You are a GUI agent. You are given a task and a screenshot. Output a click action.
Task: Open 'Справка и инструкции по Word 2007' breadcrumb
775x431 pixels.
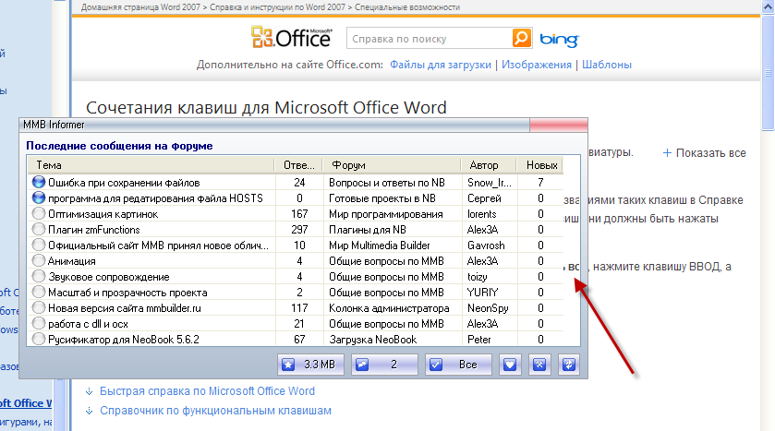click(277, 7)
